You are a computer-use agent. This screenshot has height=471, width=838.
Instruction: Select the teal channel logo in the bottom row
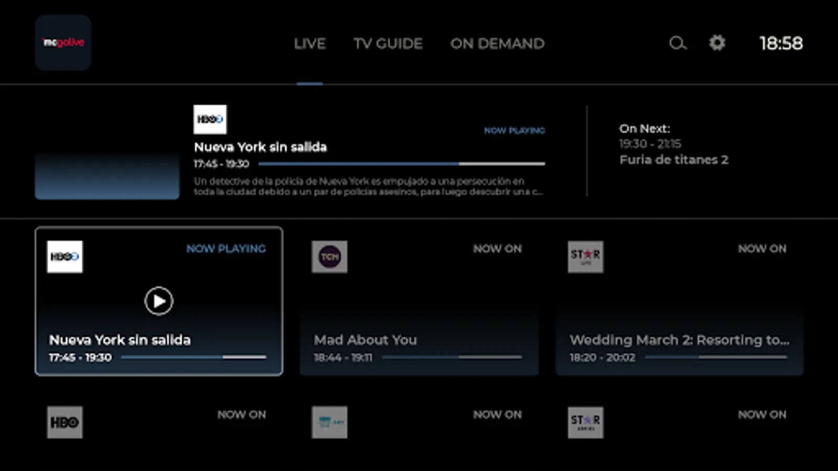(329, 422)
